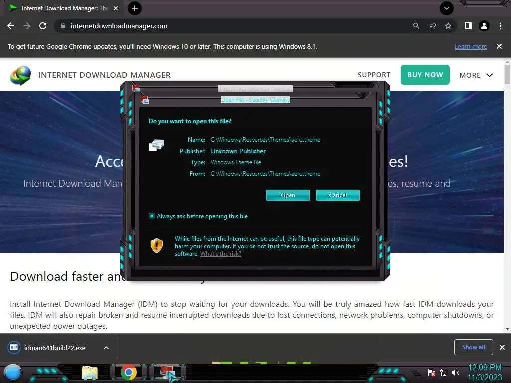This screenshot has width=511, height=383.
Task: Click the page vertical scrollbar thumb
Action: pos(507,75)
